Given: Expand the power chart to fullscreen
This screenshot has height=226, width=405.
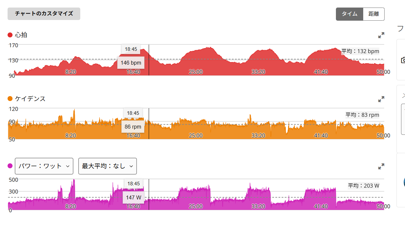Looking at the screenshot, I should tap(381, 167).
